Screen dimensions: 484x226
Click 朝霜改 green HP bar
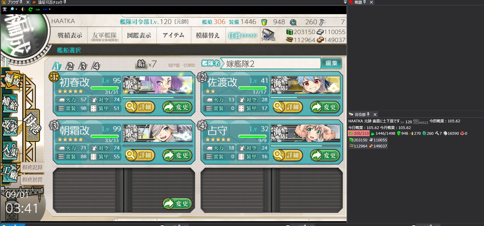[105, 135]
